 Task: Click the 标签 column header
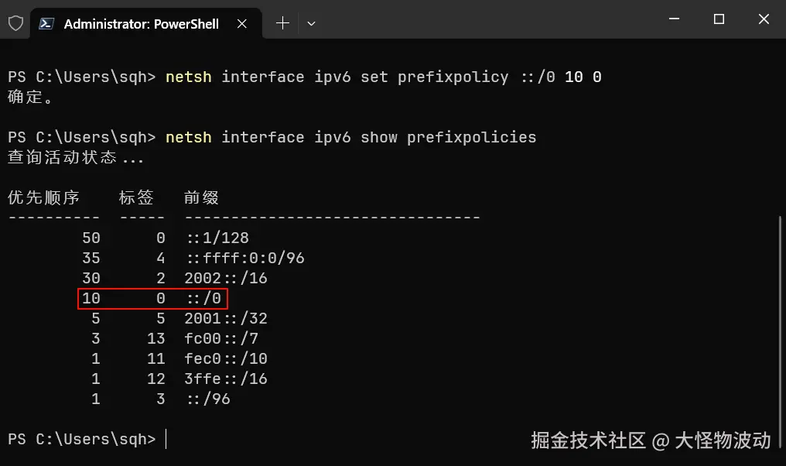point(136,197)
